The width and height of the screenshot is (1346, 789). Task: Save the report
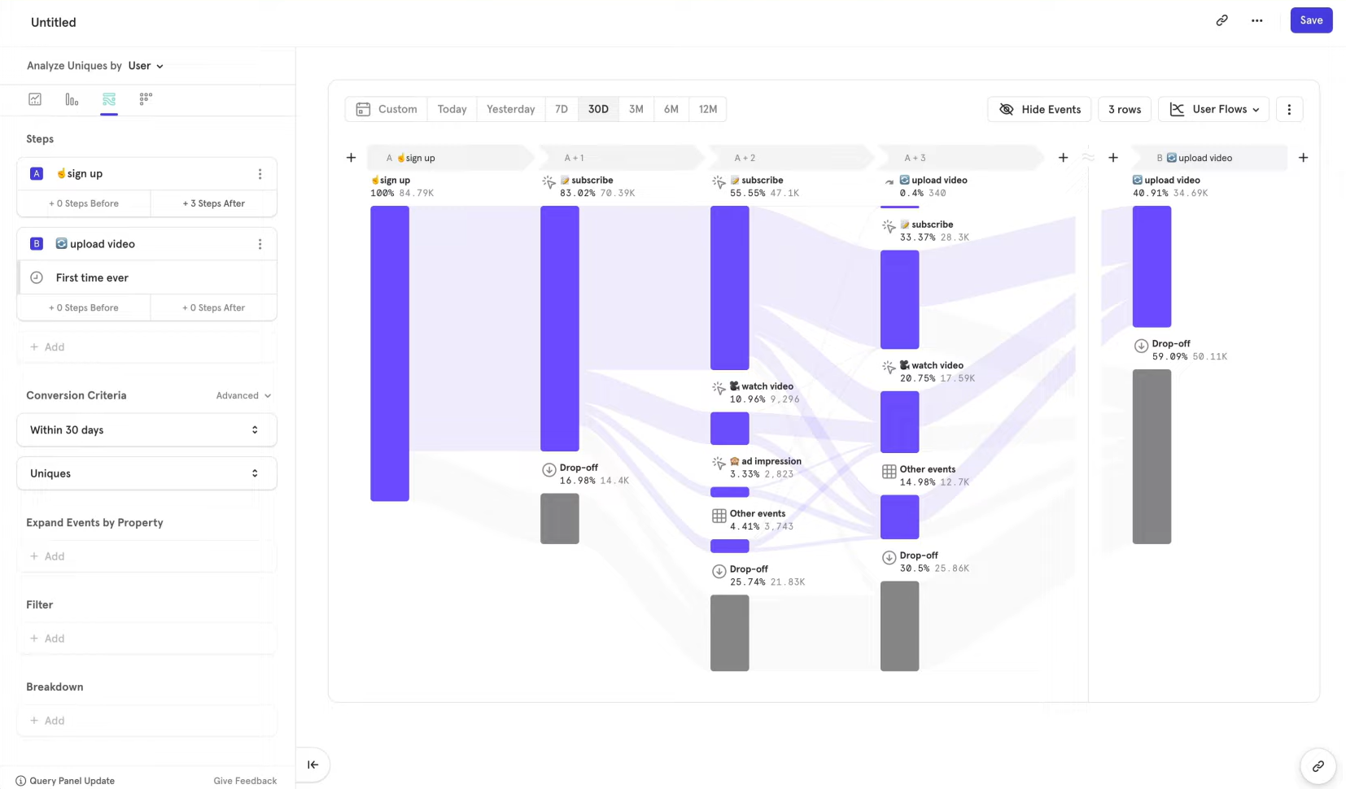1310,20
